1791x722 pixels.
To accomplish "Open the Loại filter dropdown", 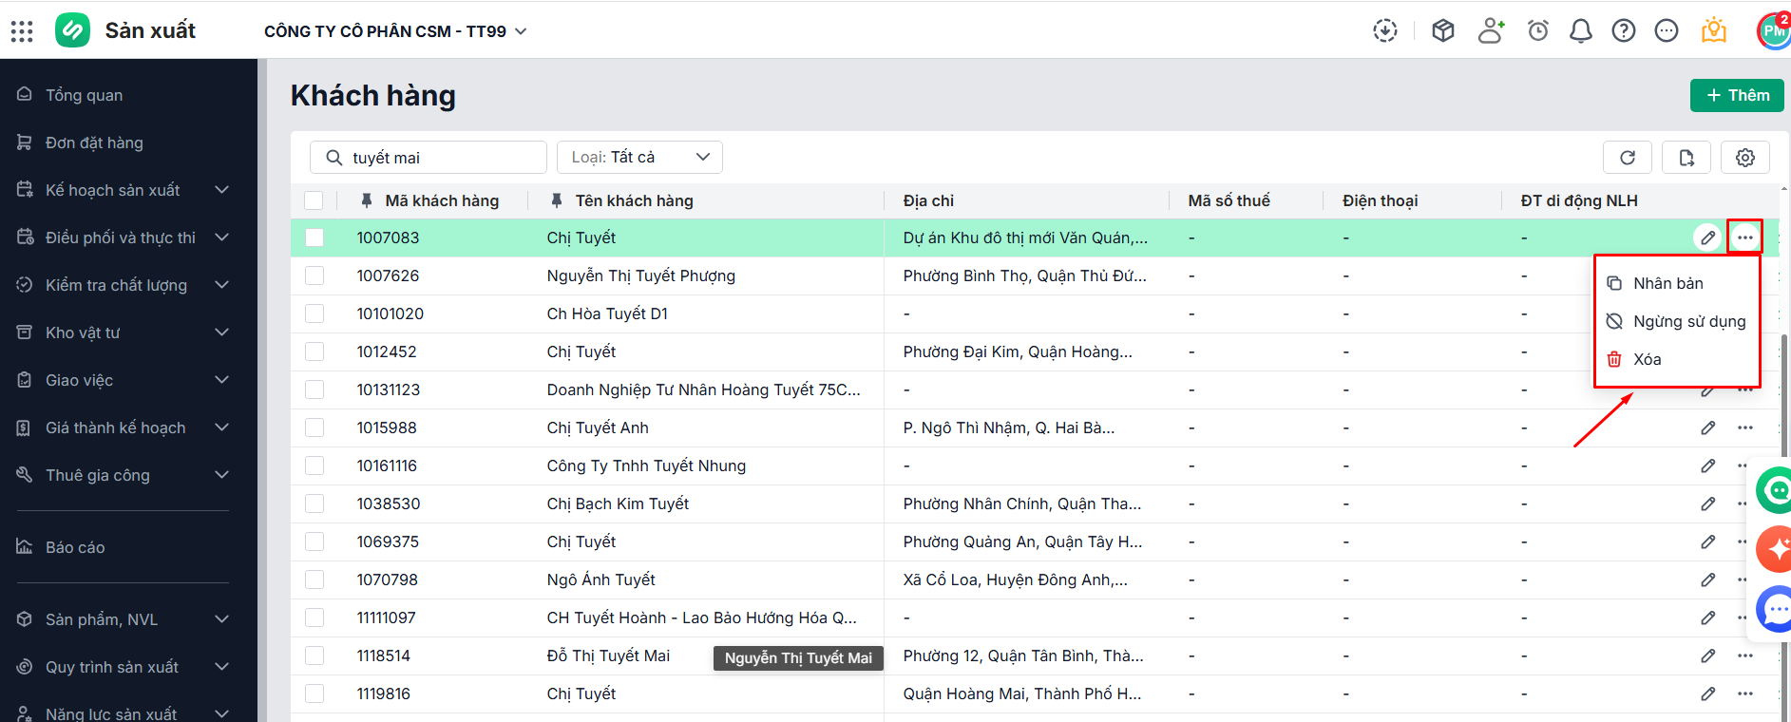I will pyautogui.click(x=639, y=158).
